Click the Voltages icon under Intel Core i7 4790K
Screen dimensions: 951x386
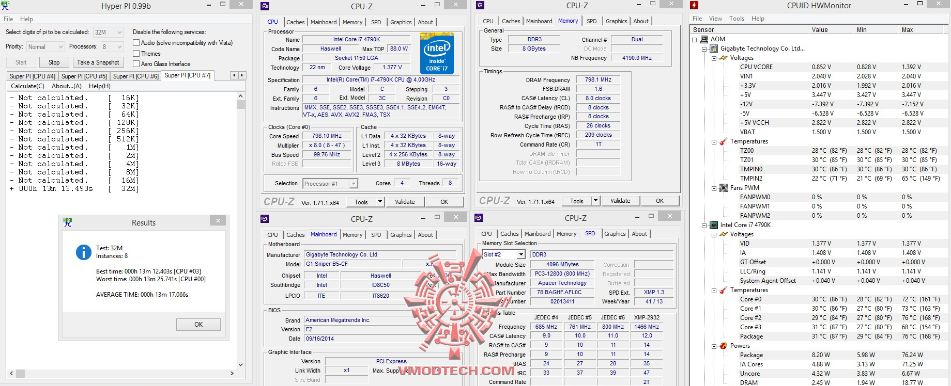[724, 234]
